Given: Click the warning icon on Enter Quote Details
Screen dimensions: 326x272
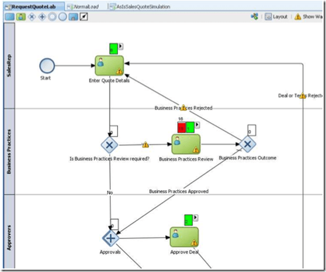Looking at the screenshot, I should click(119, 72).
